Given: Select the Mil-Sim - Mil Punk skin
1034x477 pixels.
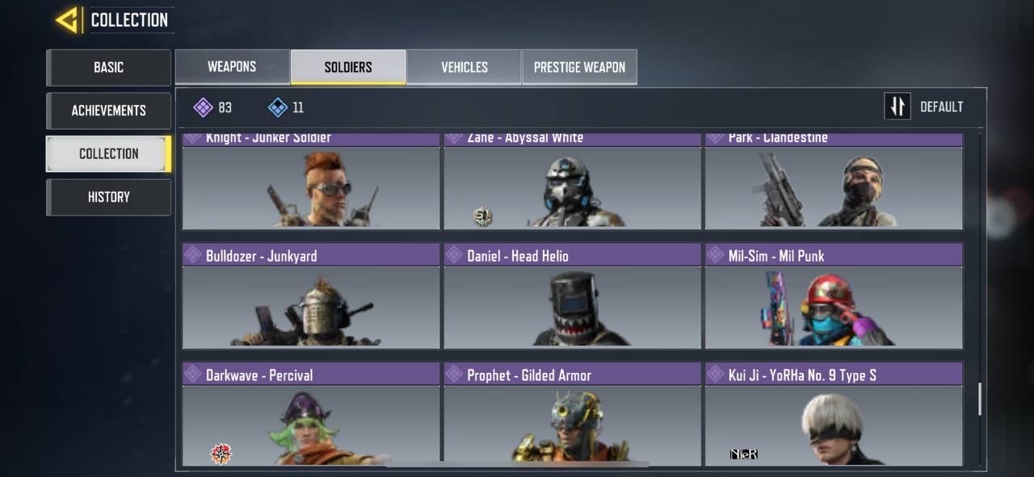Looking at the screenshot, I should coord(834,296).
